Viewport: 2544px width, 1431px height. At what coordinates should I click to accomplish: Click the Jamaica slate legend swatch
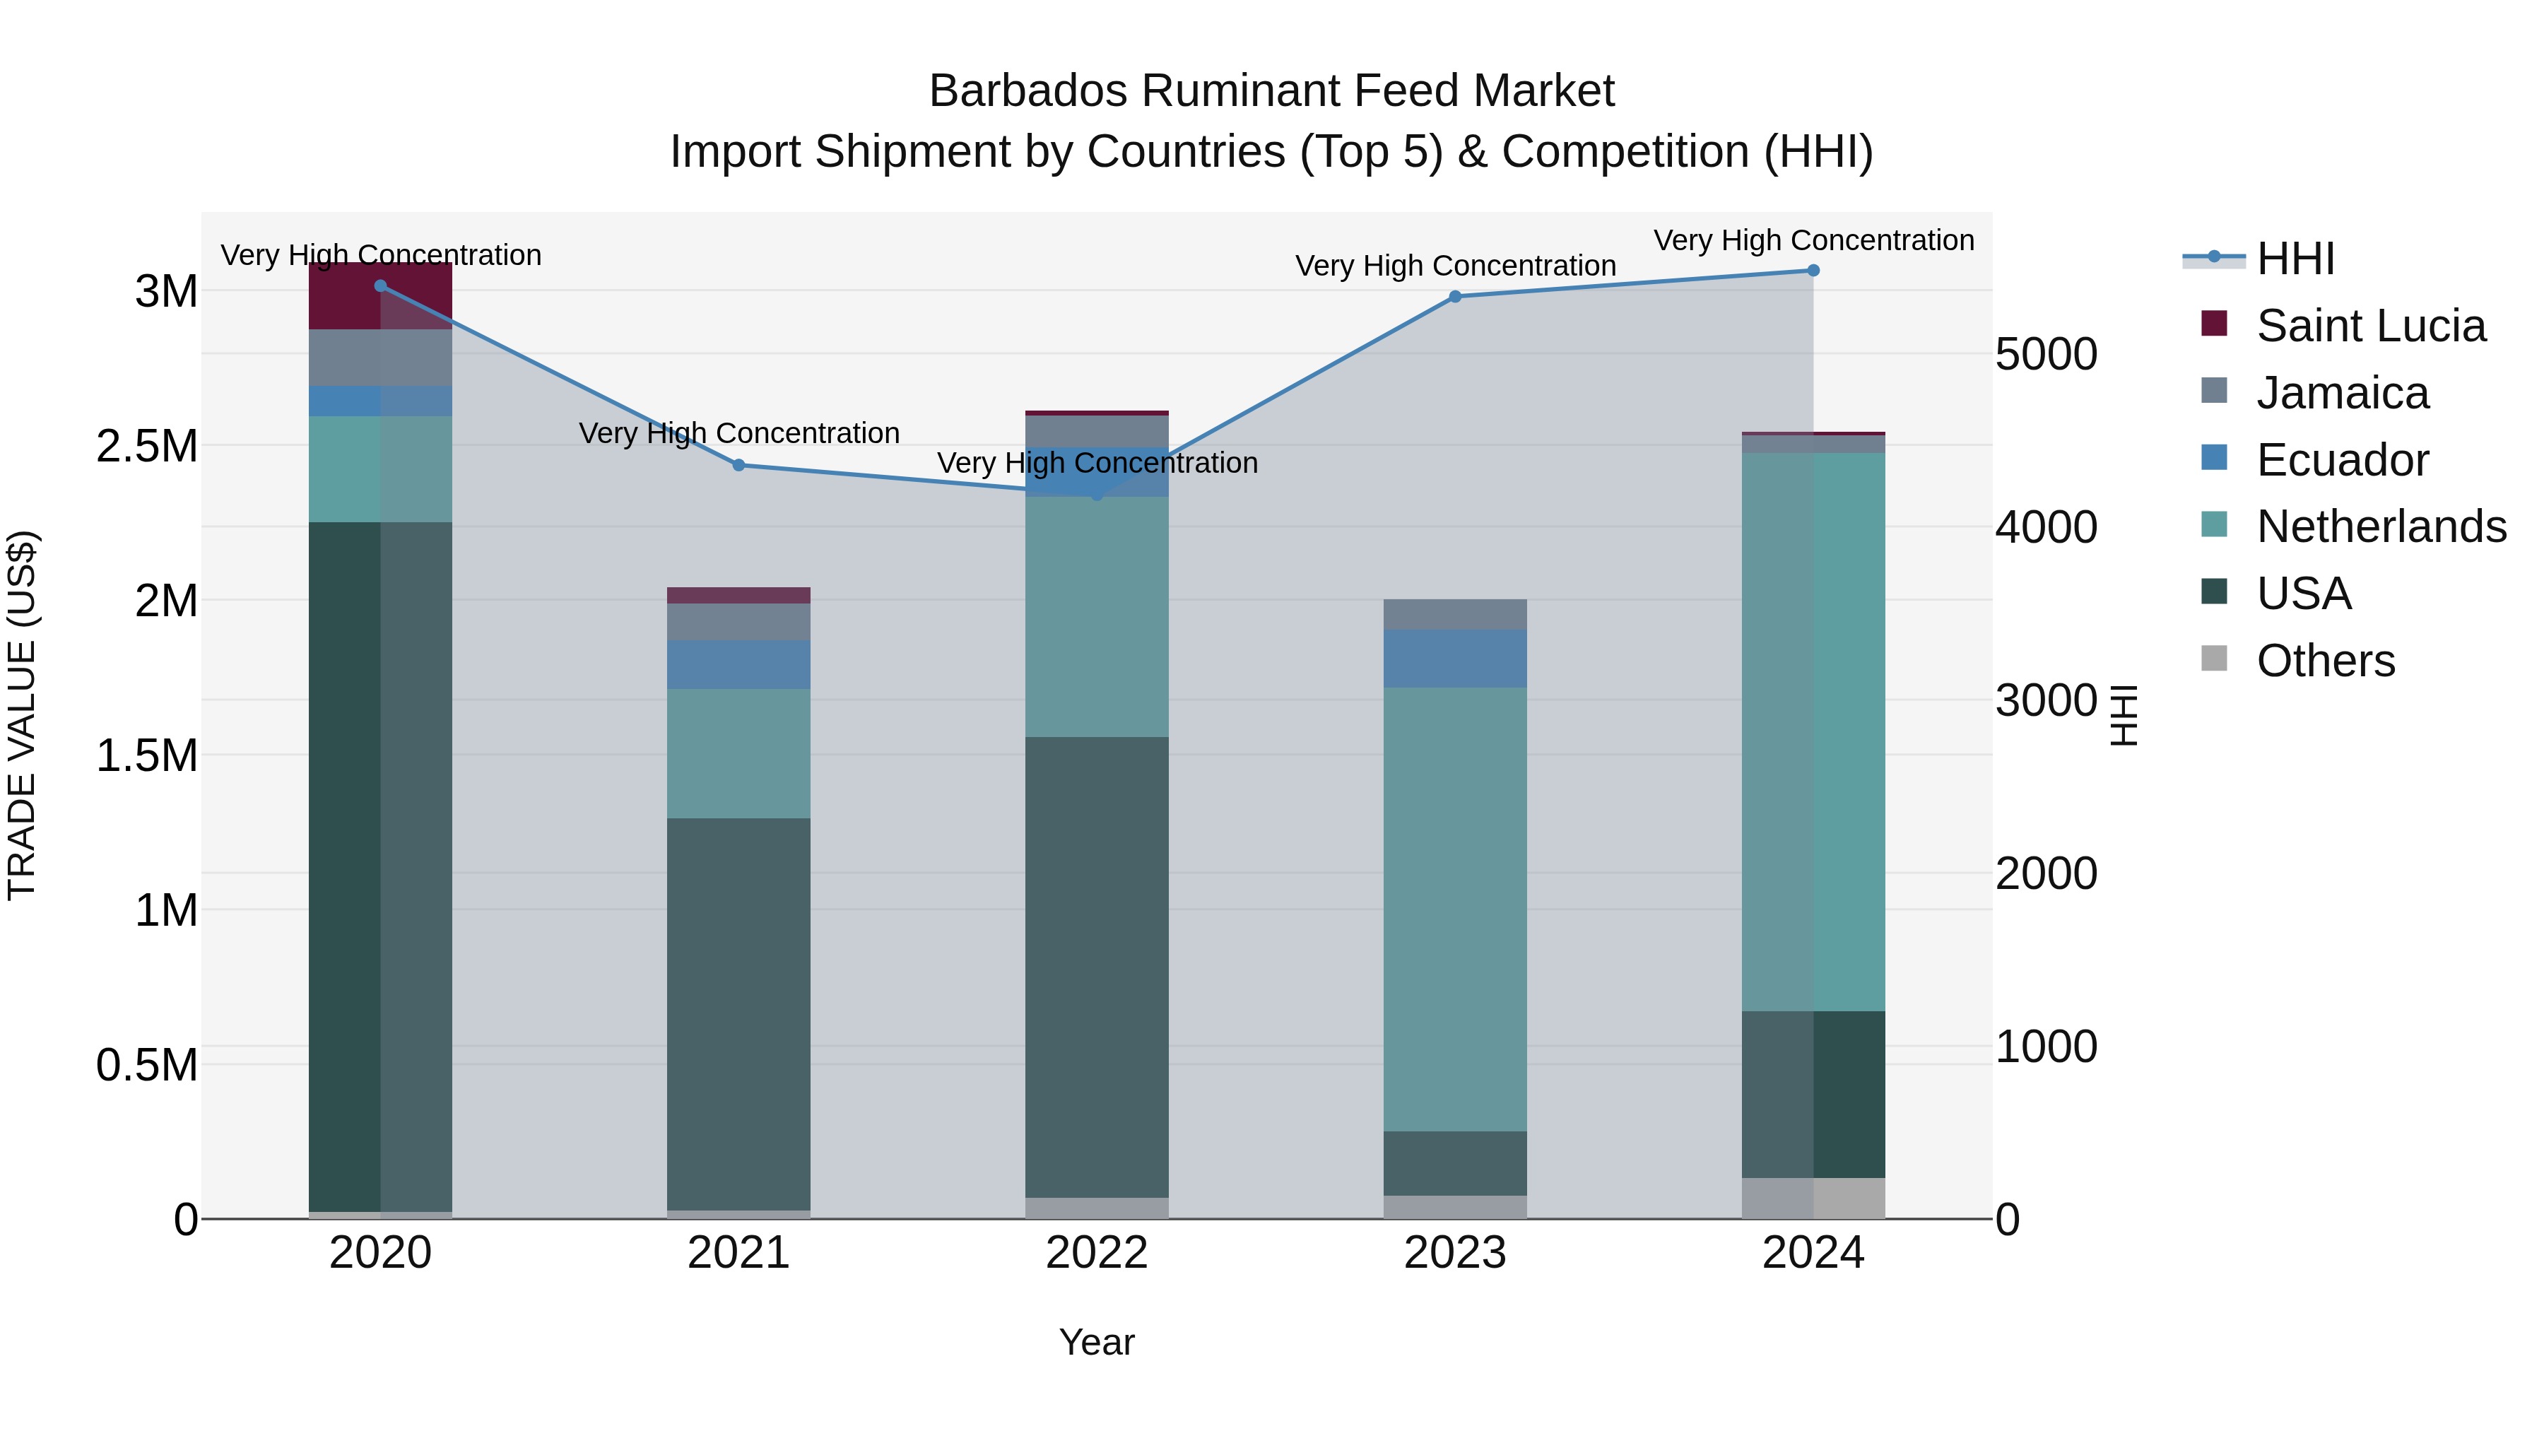pyautogui.click(x=2214, y=390)
